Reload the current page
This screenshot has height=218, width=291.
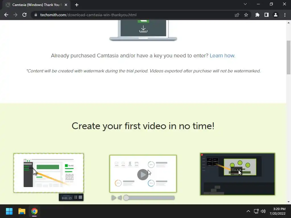click(x=24, y=15)
